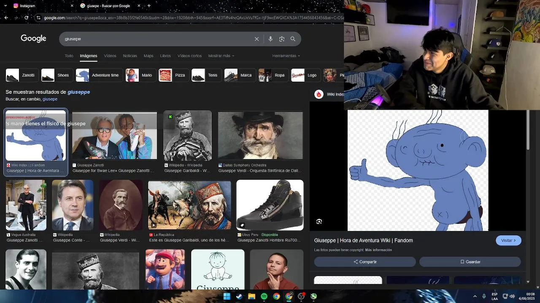This screenshot has height=303, width=540.
Task: Open a new browser tab with plus
Action: (149, 5)
